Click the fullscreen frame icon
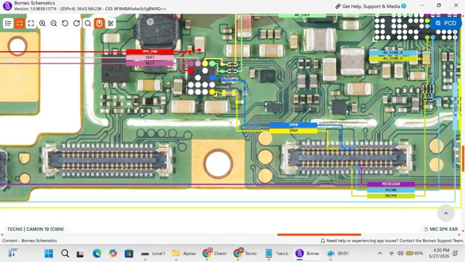The height and width of the screenshot is (262, 465). tap(31, 23)
